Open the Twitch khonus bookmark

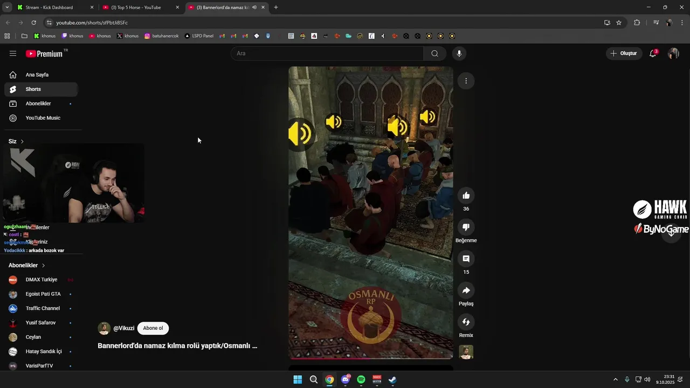click(72, 36)
